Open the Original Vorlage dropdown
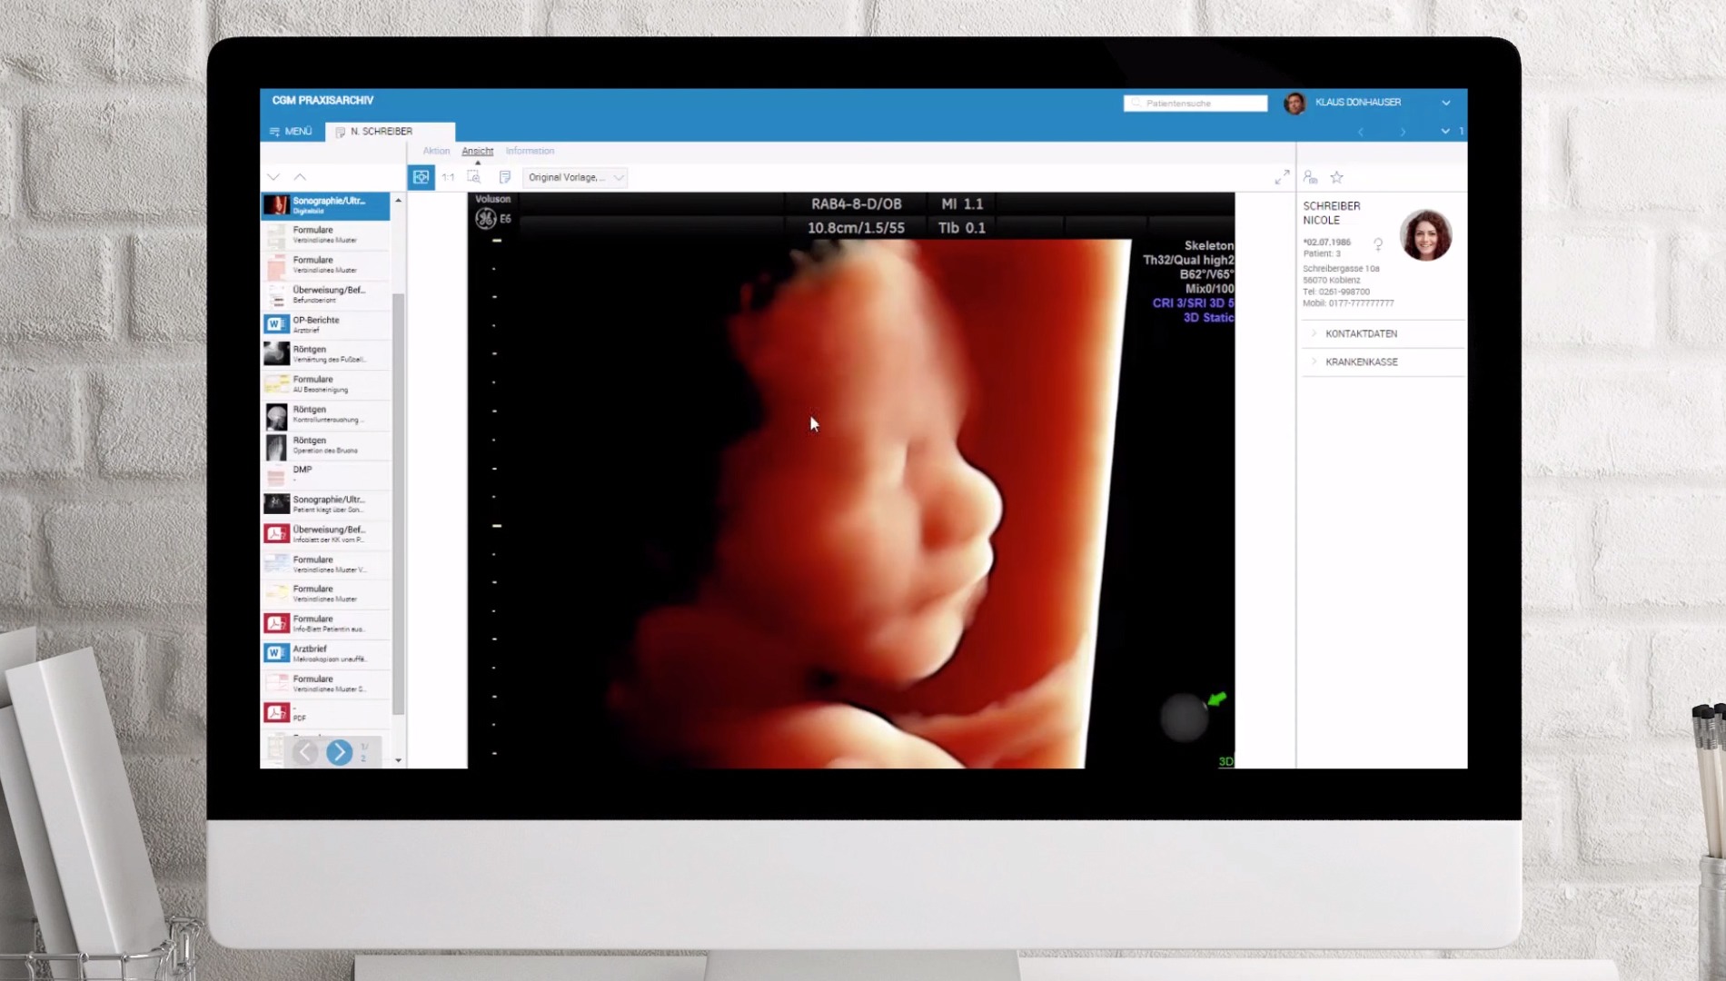Viewport: 1726px width, 981px height. coord(574,177)
